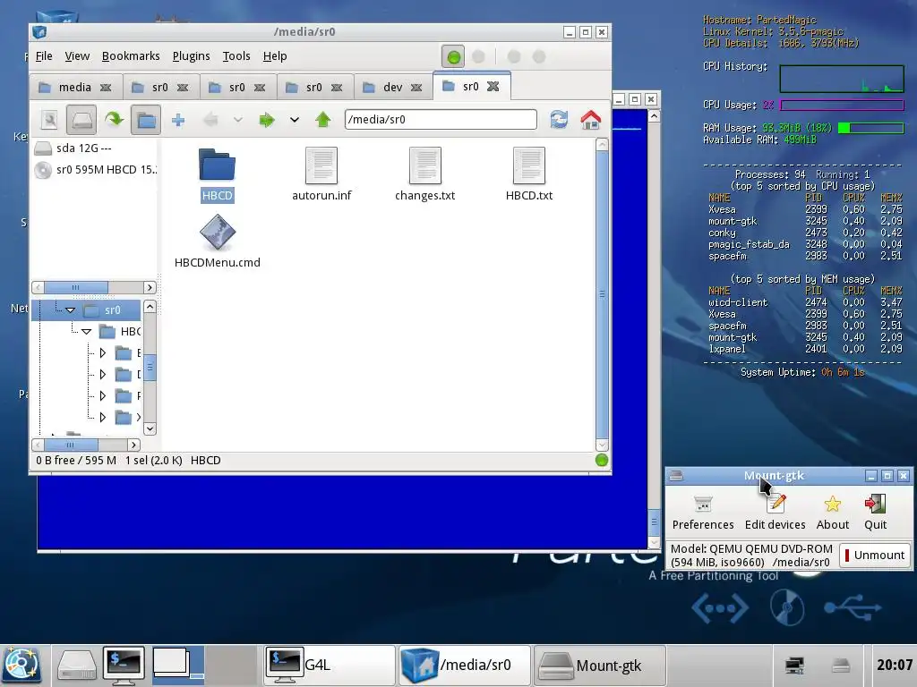Toggle panel 3 with the second grey circle
The height and width of the screenshot is (687, 917).
pos(514,56)
